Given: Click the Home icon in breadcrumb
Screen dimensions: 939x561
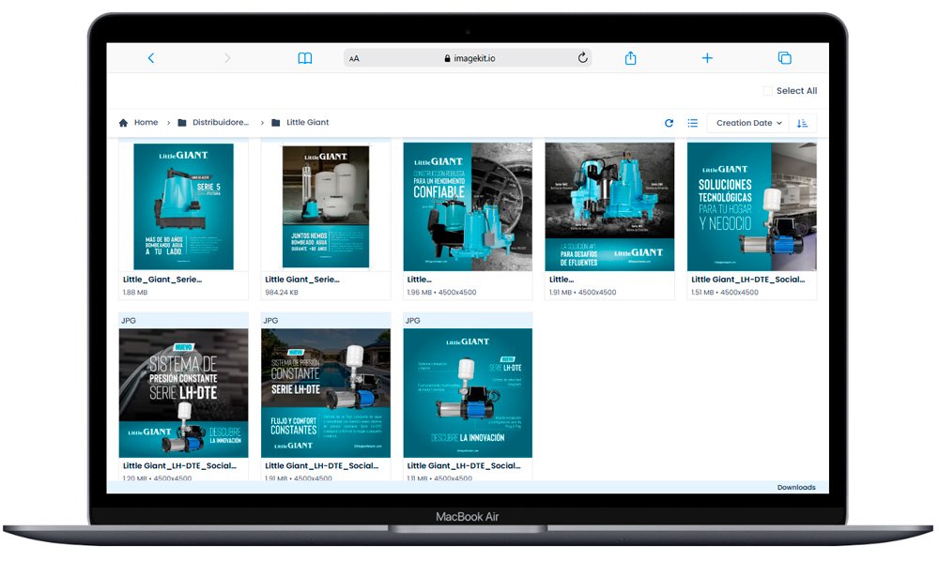Looking at the screenshot, I should point(124,123).
